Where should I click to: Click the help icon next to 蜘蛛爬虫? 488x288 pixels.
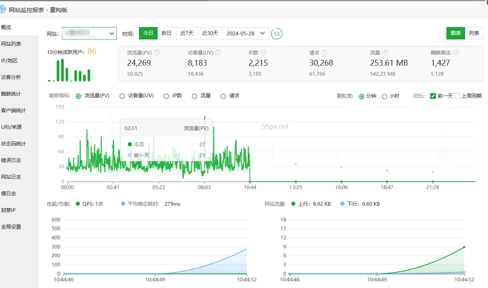(x=456, y=53)
